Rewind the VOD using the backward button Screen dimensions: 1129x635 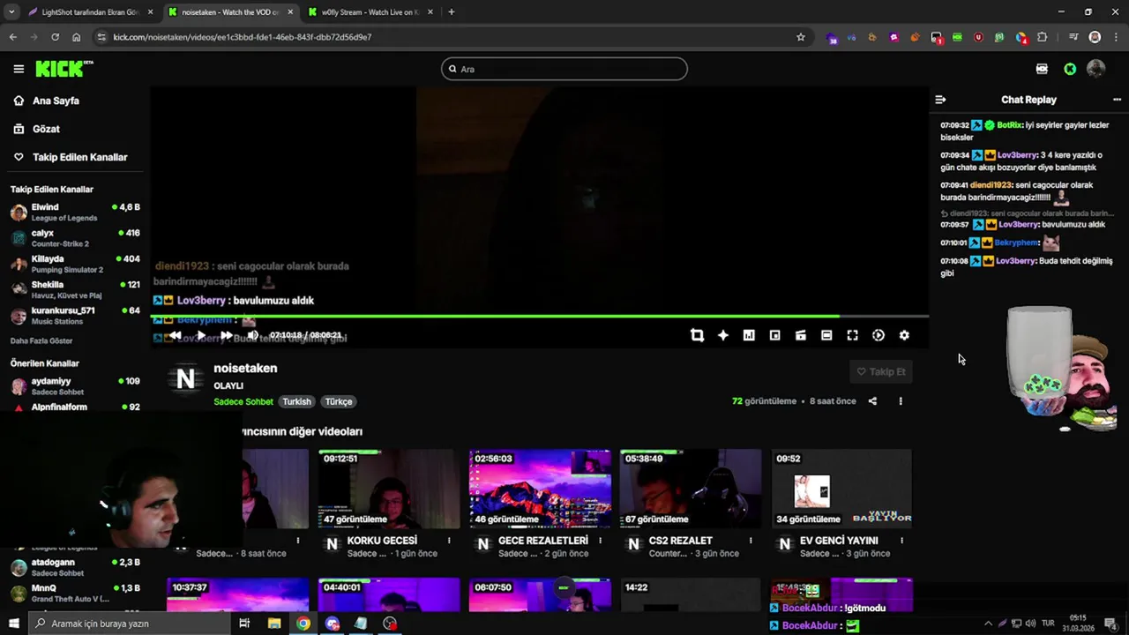pos(176,335)
